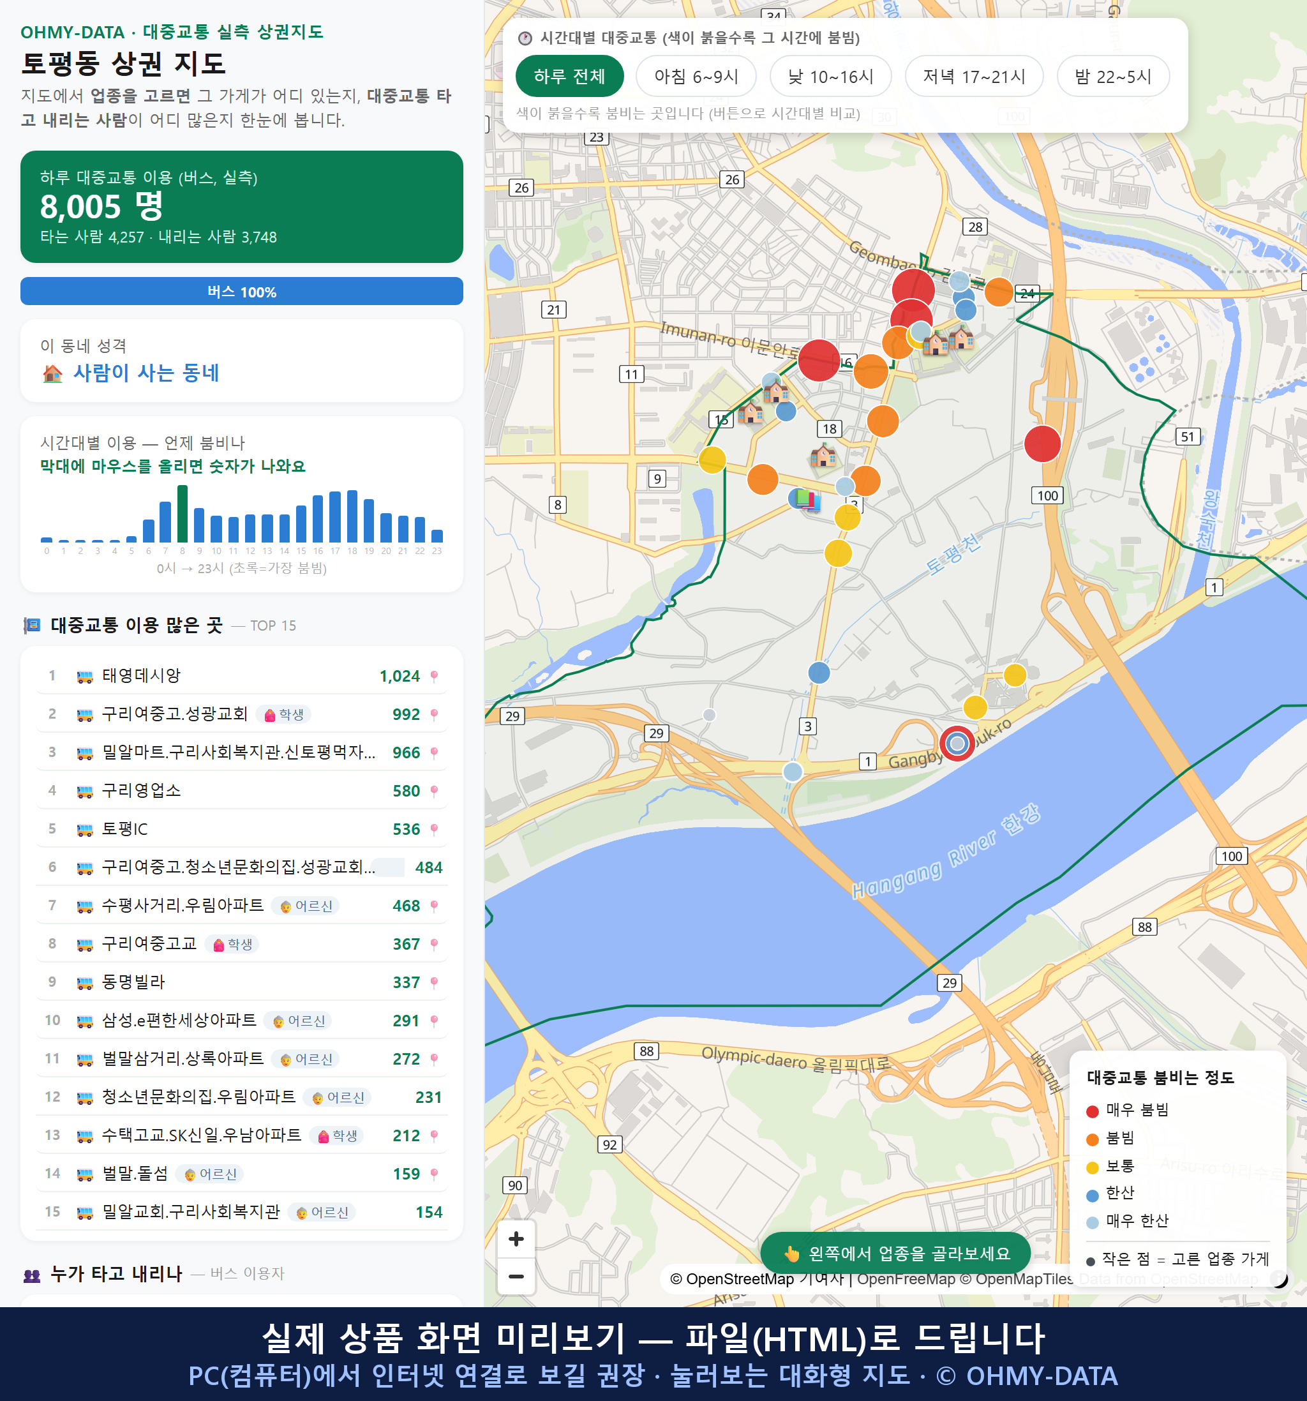Click the yellow 보통 legend dot
Image resolution: width=1307 pixels, height=1401 pixels.
(1092, 1168)
